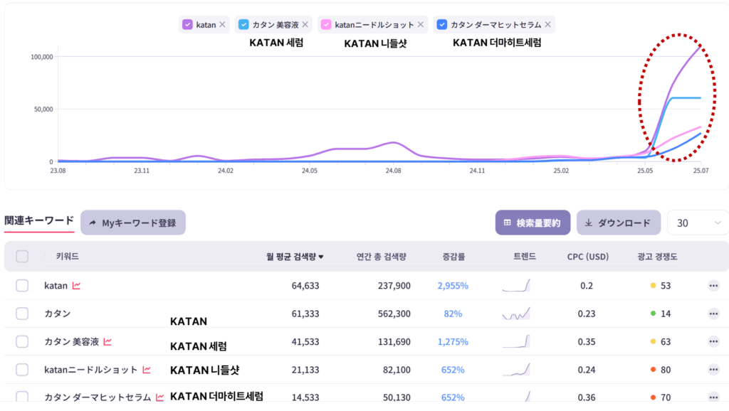Screen dimensions: 729x411
Task: Click the 25.07 label on chart axis
Action: (701, 171)
